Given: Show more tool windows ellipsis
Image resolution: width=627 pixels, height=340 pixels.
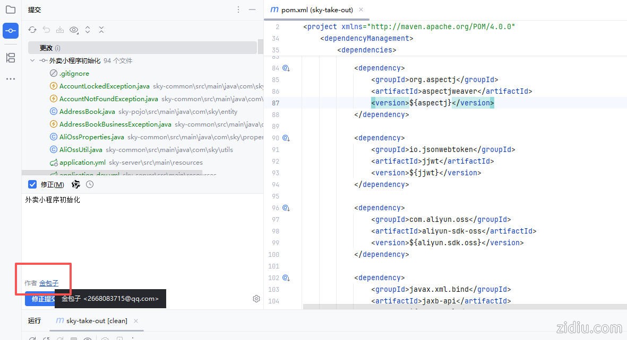Looking at the screenshot, I should click(x=11, y=79).
